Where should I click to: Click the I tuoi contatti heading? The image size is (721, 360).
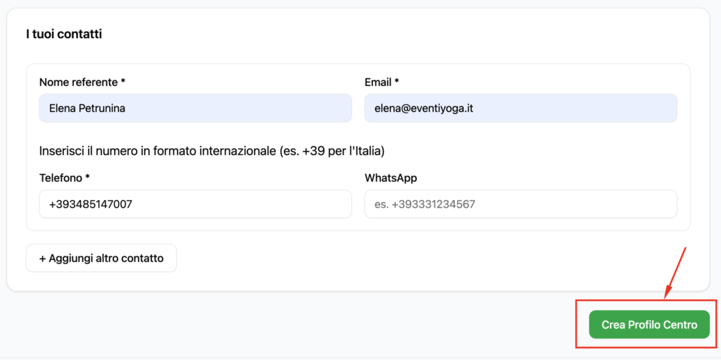64,34
